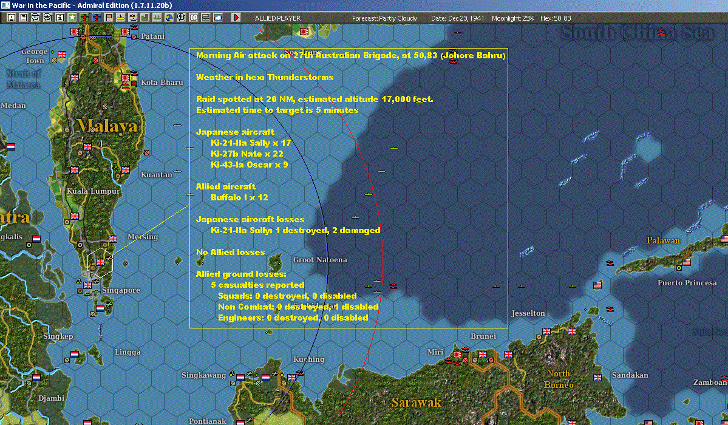728x425 pixels.
Task: Open the document report icon in toolbar
Action: coord(24,18)
